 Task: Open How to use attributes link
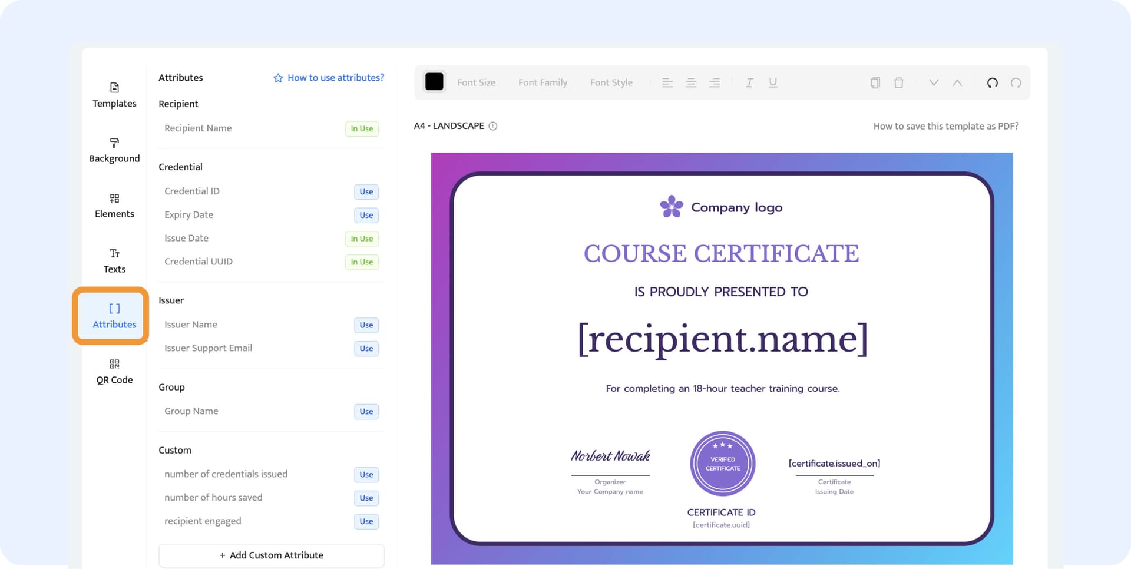click(329, 78)
